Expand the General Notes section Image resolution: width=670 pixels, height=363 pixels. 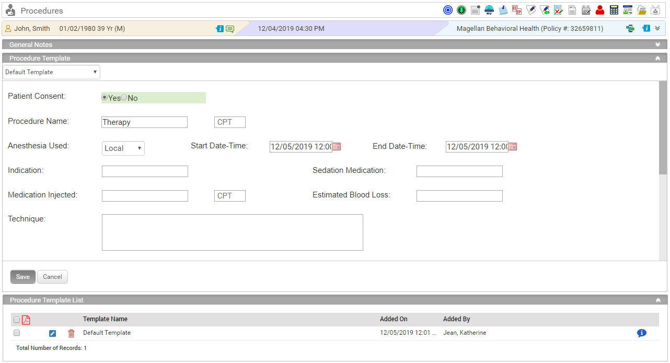point(657,45)
